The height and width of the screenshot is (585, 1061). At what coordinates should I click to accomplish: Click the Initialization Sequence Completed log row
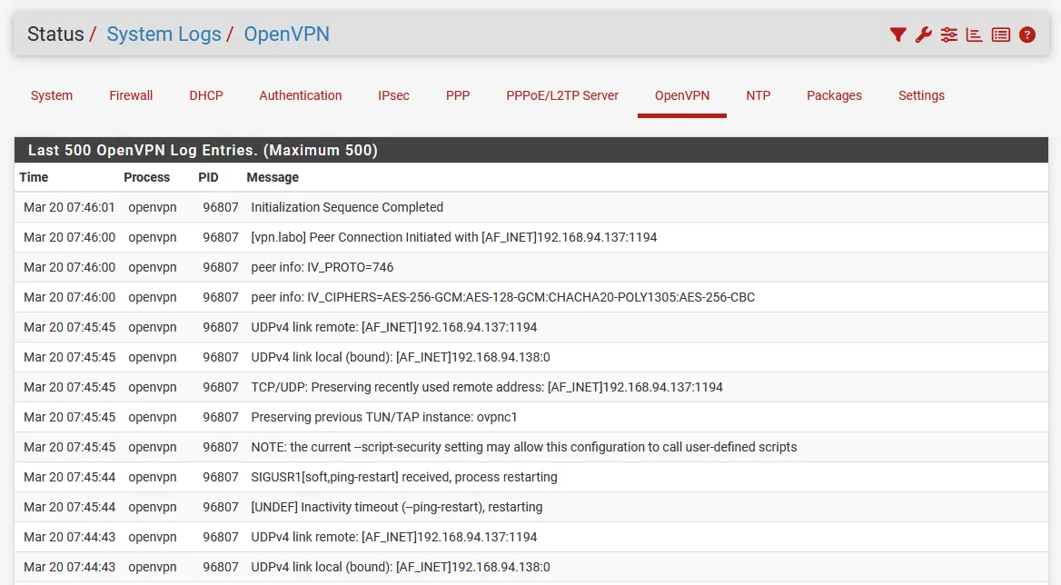(347, 207)
